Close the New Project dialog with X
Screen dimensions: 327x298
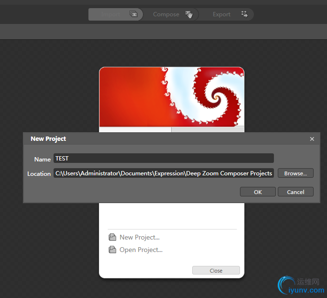(x=312, y=139)
